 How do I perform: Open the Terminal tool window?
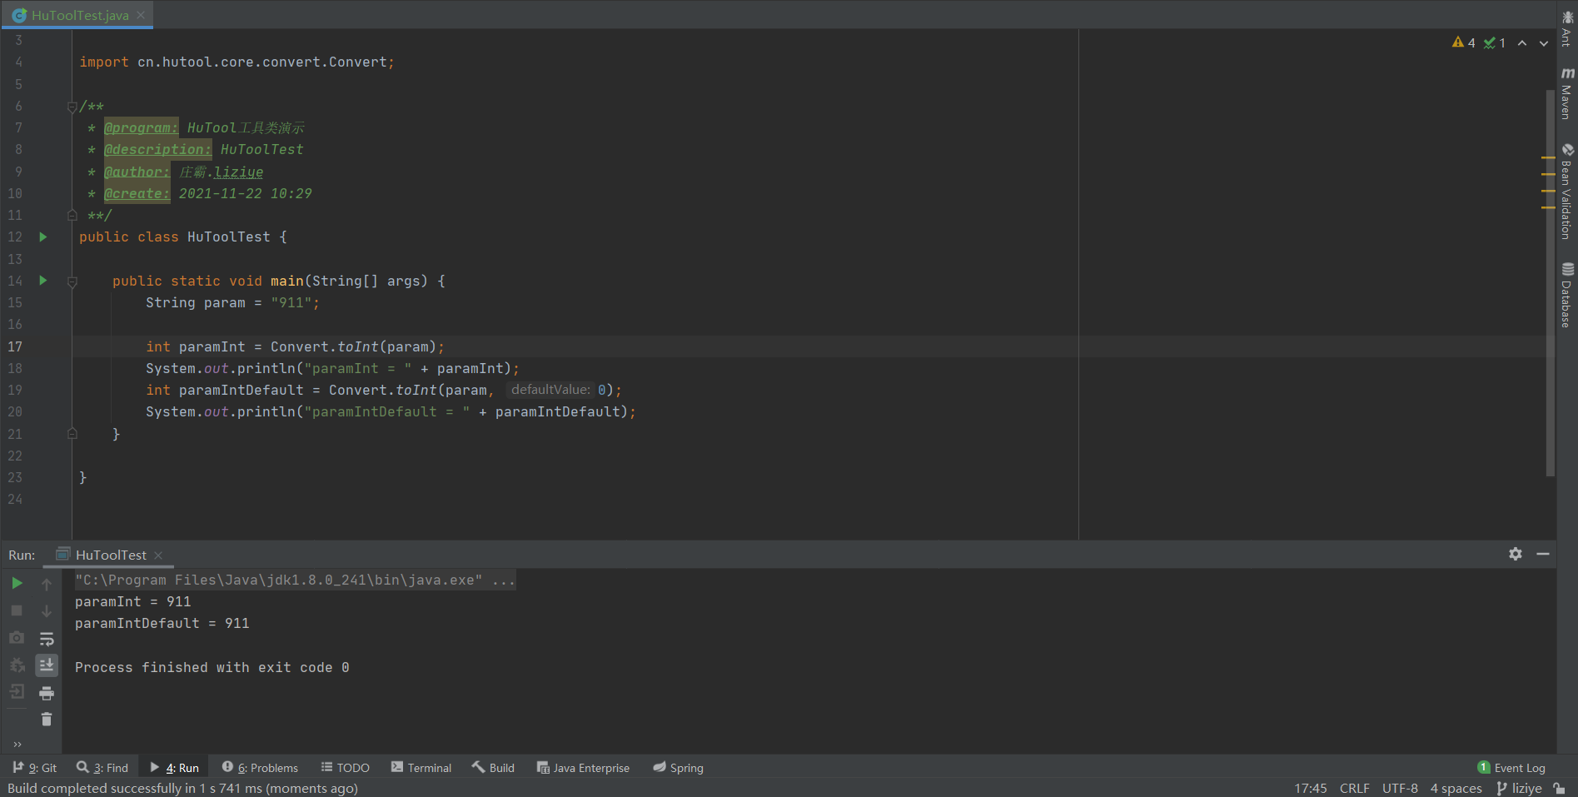[421, 768]
